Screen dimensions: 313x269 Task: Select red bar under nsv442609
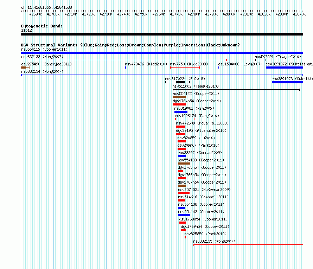click(180, 127)
